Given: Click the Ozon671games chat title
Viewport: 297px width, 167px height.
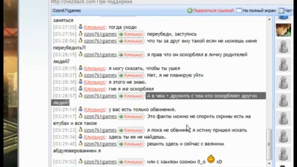Looking at the screenshot, I should 67,11.
